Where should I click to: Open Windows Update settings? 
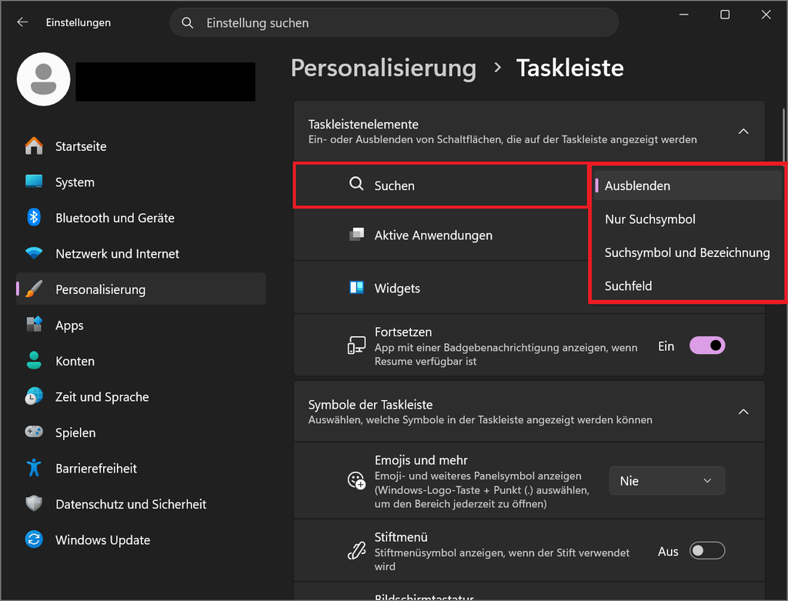(142, 540)
